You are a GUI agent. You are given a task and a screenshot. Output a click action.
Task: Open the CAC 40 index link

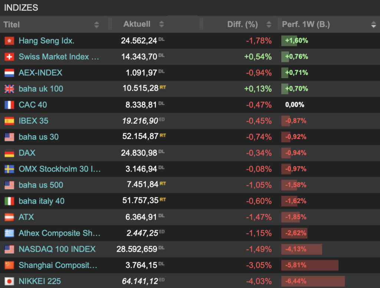pos(33,105)
